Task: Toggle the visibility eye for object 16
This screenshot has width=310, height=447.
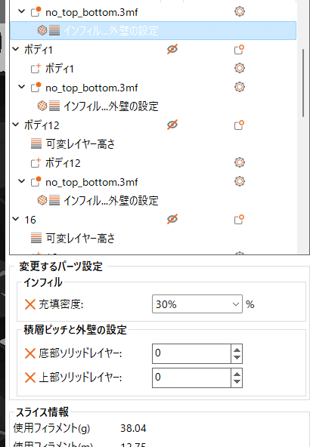Action: tap(172, 219)
